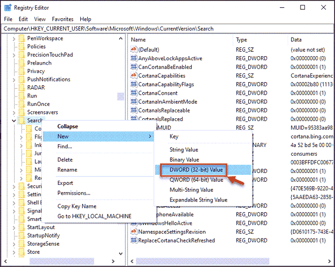Expand the StartLayout key
Screen dimensions: 335x267
(x=14, y=228)
